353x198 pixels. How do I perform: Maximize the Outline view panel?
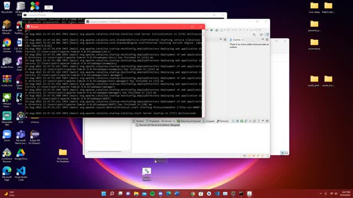point(267,40)
